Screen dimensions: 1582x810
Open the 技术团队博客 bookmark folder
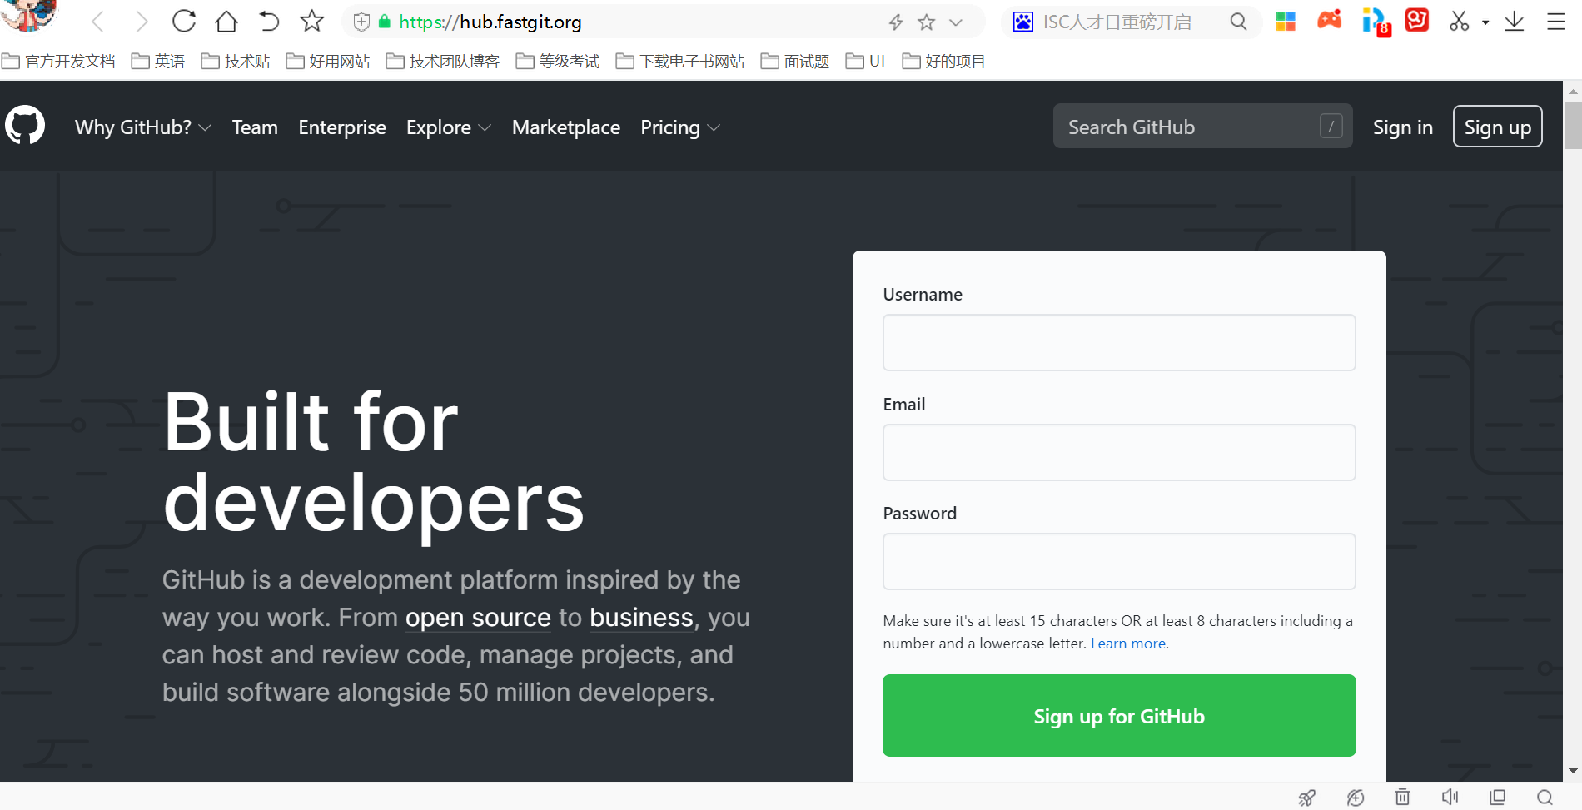[x=443, y=62]
